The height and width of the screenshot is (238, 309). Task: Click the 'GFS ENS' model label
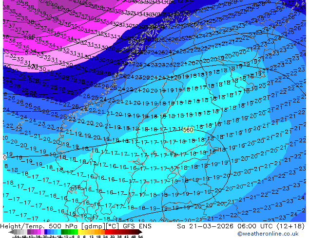point(137,226)
